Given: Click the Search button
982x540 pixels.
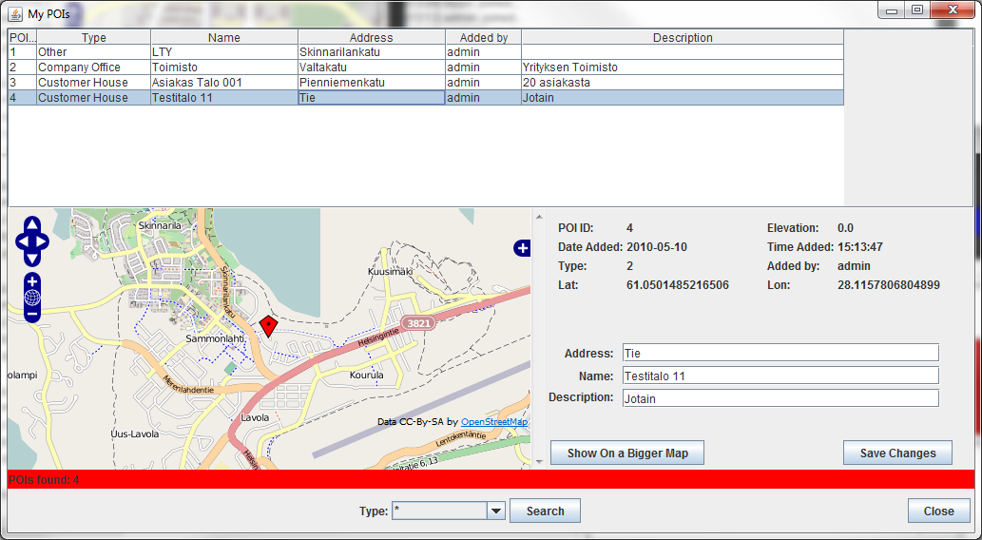Looking at the screenshot, I should pos(545,511).
